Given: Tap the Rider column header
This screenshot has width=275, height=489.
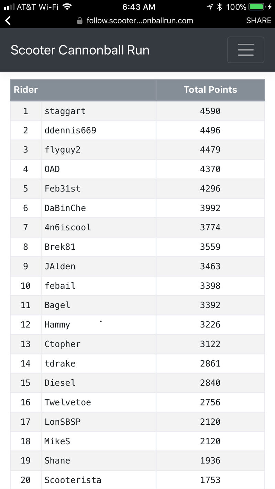Looking at the screenshot, I should 26,90.
